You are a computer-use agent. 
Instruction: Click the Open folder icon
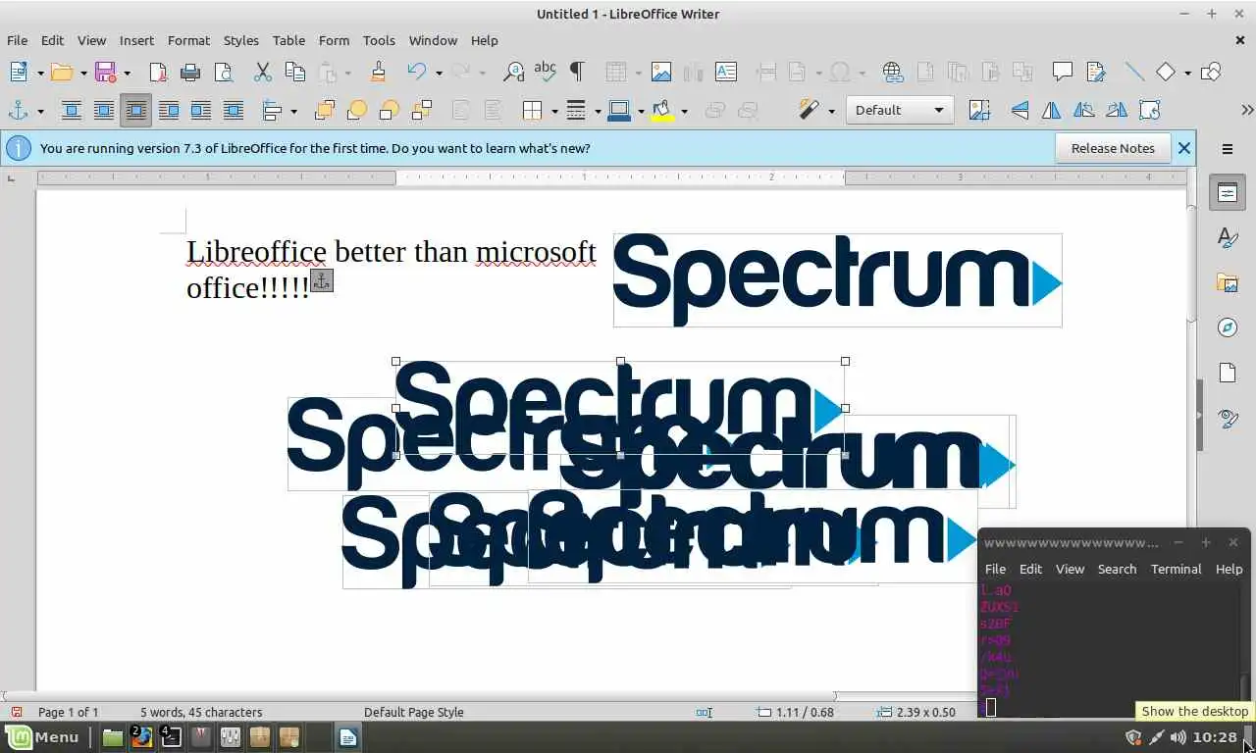click(x=62, y=72)
